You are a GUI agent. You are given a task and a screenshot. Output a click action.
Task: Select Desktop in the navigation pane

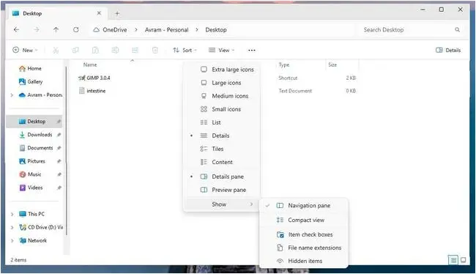34,122
